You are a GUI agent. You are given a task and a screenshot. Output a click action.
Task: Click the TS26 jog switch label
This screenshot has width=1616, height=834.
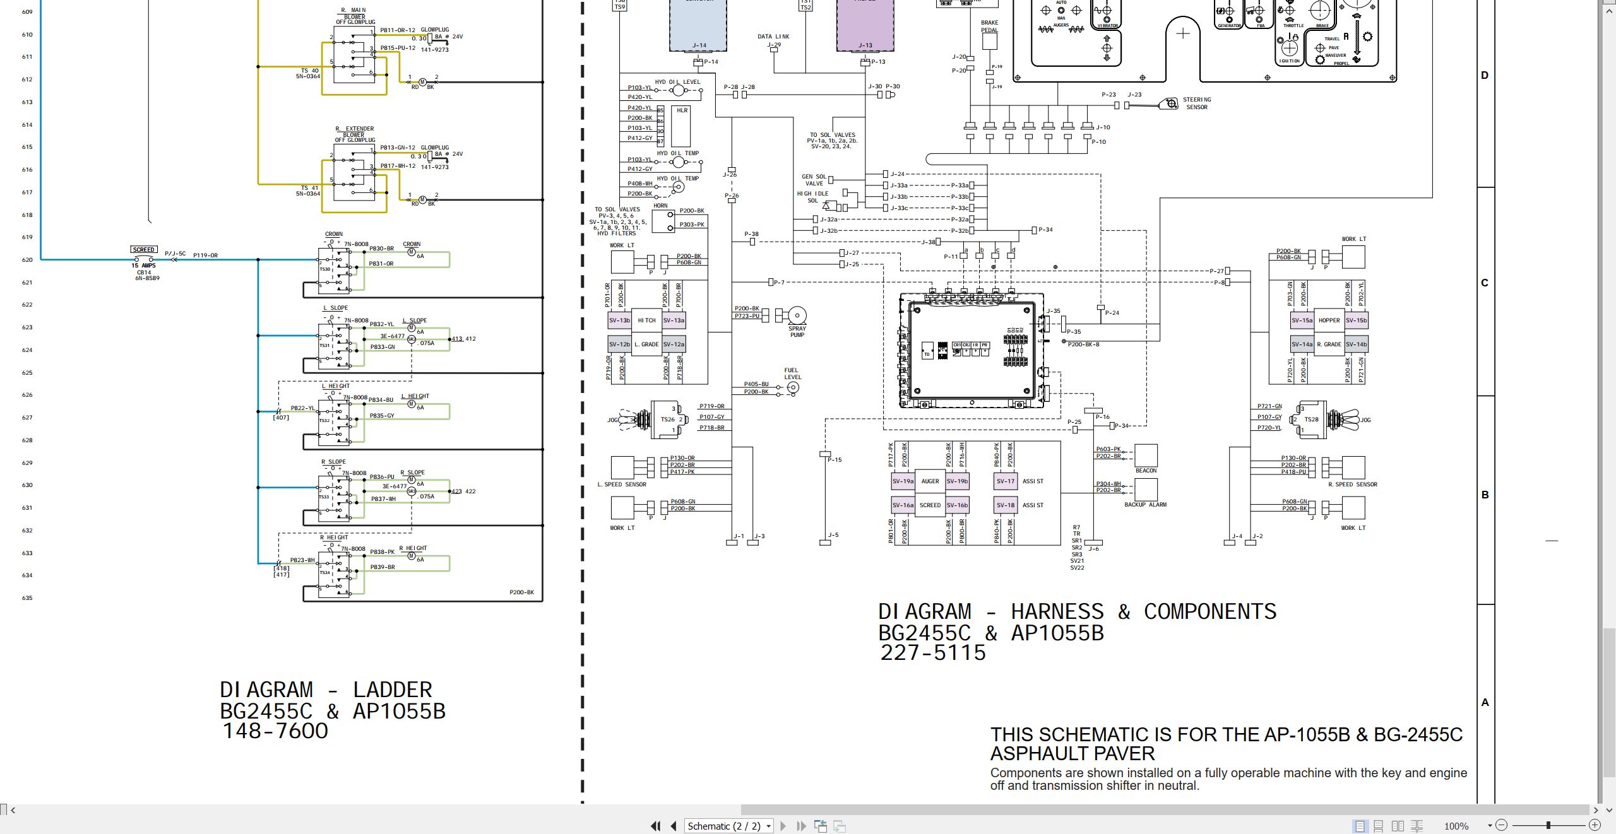pyautogui.click(x=667, y=420)
